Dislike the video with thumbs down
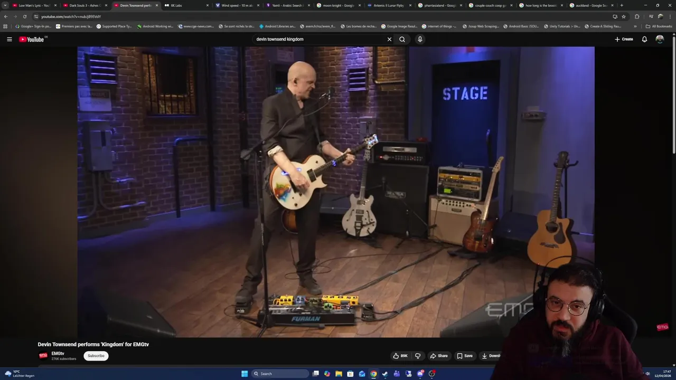 (x=418, y=356)
